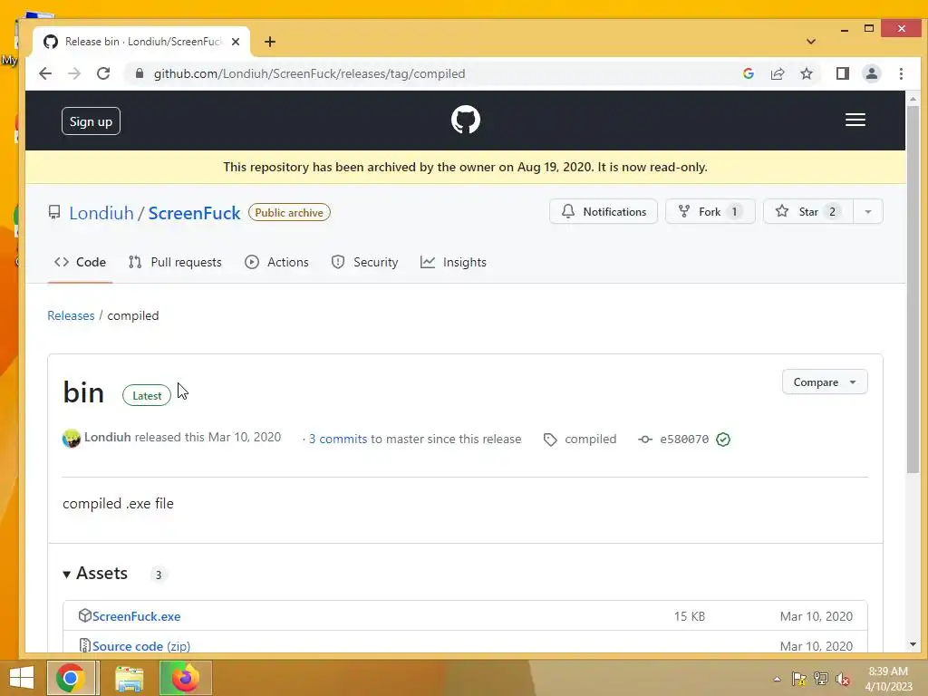Go back with the browser back arrow
Screen dimensions: 928x696
coord(45,73)
